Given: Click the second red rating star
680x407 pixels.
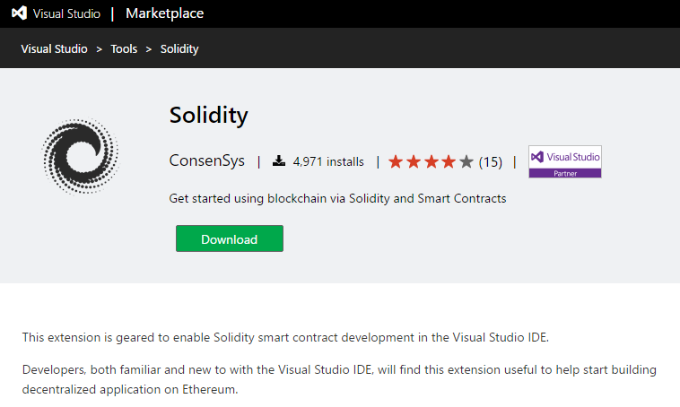Looking at the screenshot, I should point(414,162).
